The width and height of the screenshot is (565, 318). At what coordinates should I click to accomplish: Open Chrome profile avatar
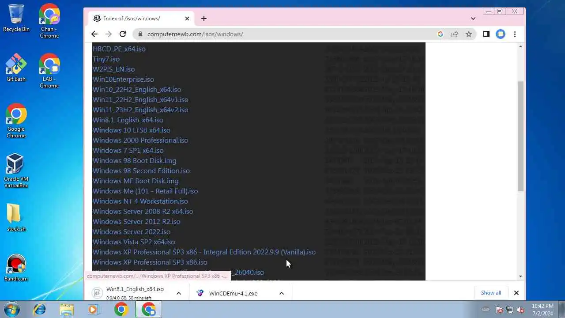click(501, 34)
